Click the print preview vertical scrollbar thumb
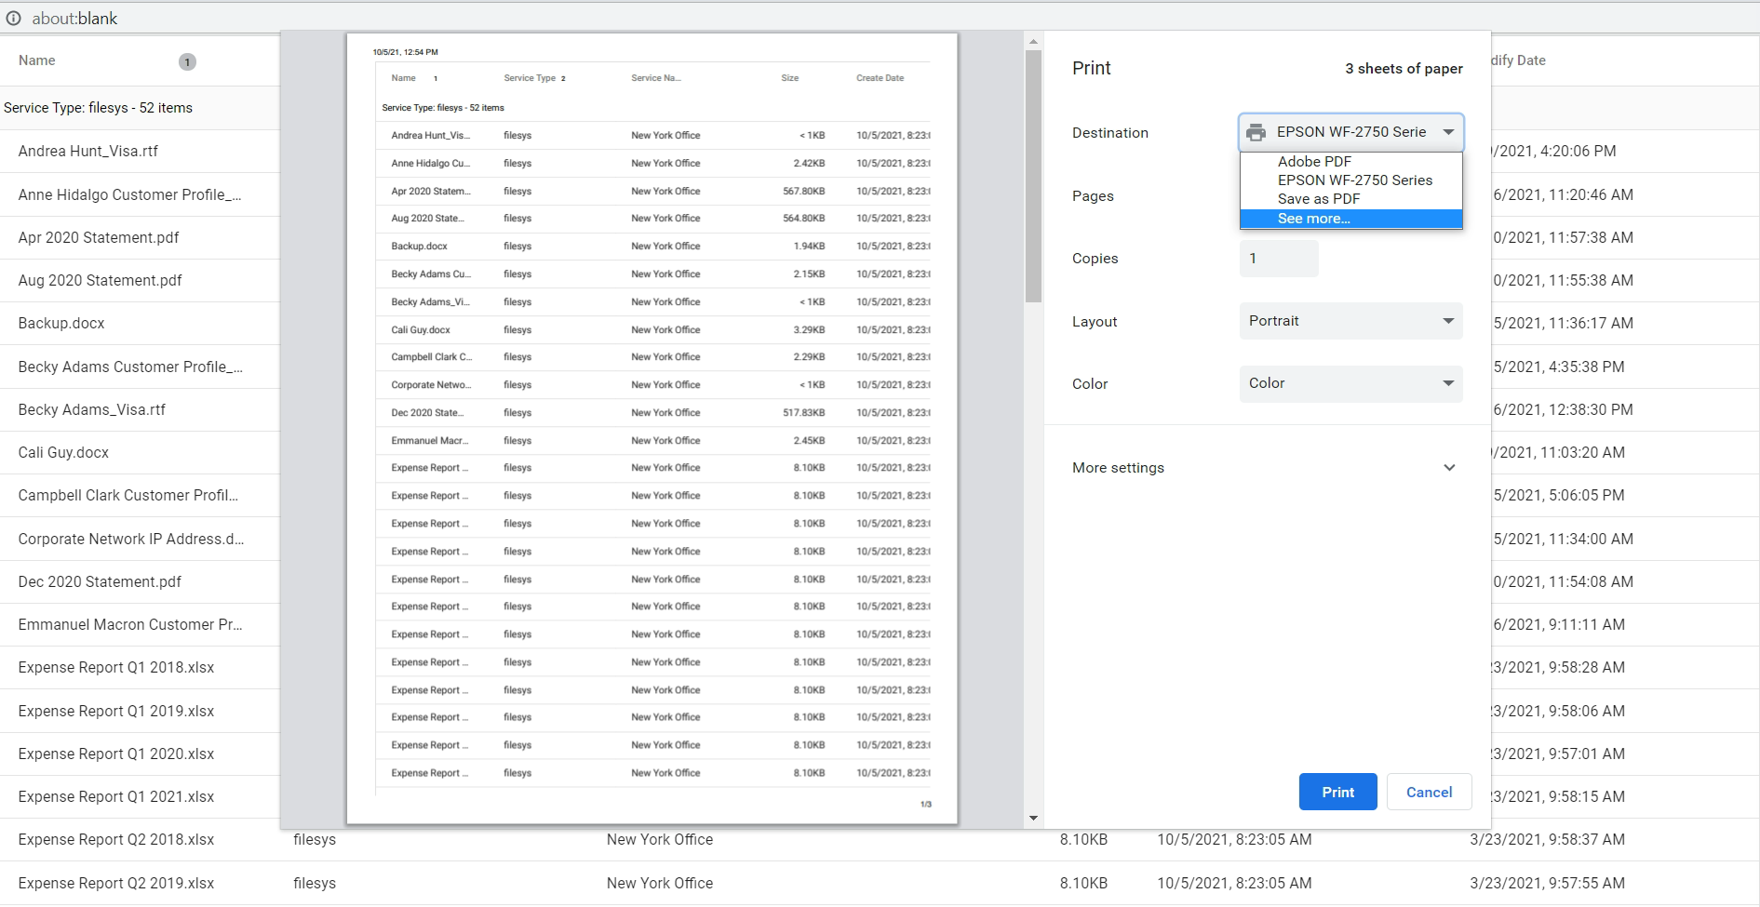1760x907 pixels. (1033, 177)
